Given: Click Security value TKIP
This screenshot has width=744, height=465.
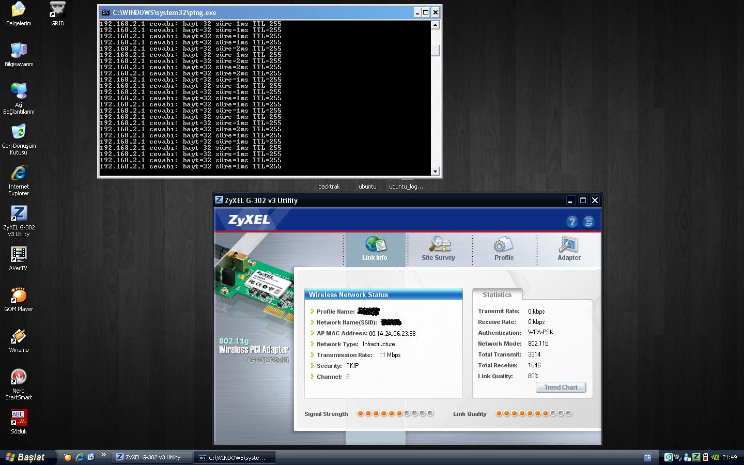Looking at the screenshot, I should tap(352, 366).
